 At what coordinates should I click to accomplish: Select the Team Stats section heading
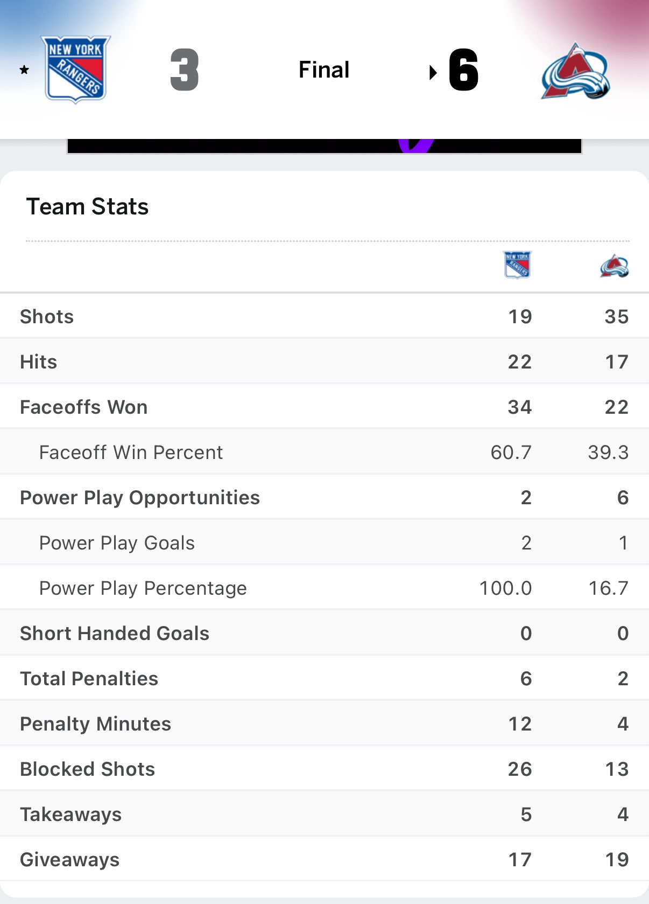click(87, 206)
